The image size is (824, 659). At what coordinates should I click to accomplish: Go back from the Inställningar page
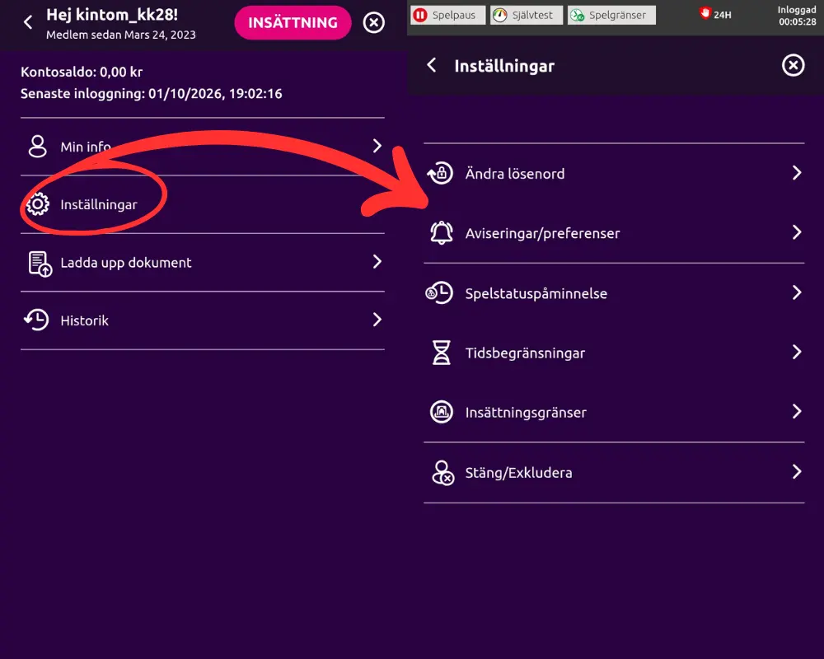(432, 65)
